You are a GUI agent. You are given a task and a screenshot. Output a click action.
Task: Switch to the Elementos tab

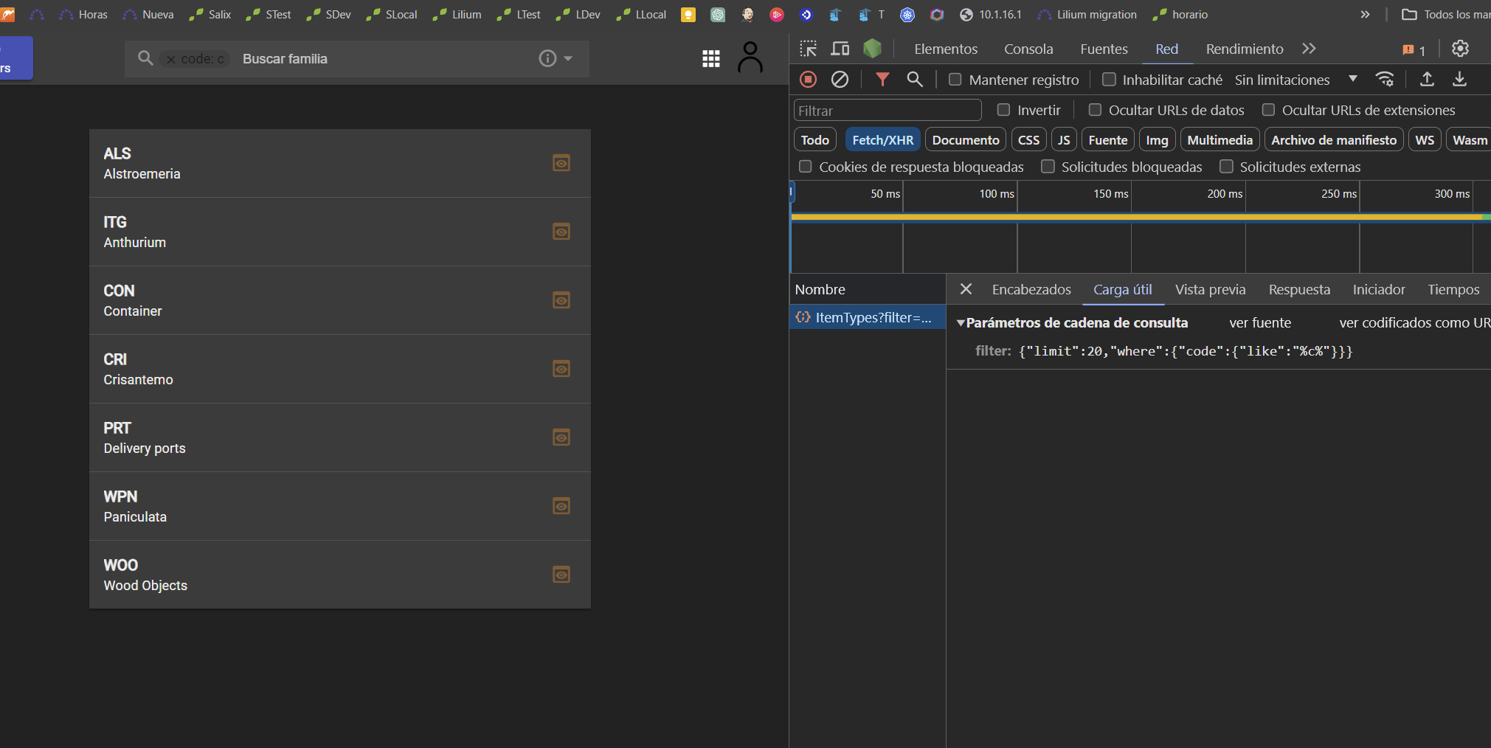946,49
